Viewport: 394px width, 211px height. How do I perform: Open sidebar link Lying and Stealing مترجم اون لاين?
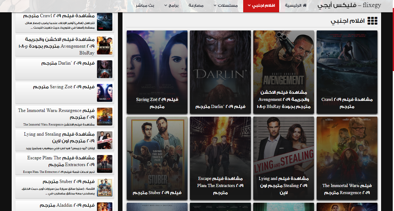(59, 137)
